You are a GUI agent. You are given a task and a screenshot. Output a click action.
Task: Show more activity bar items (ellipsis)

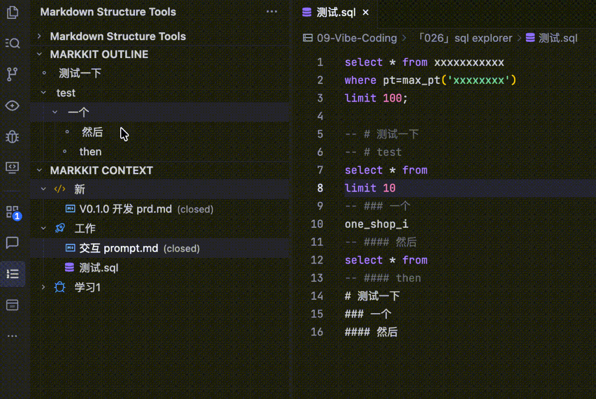(12, 336)
